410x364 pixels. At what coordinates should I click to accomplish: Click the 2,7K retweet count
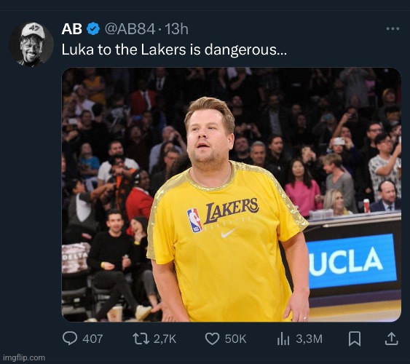pos(165,339)
